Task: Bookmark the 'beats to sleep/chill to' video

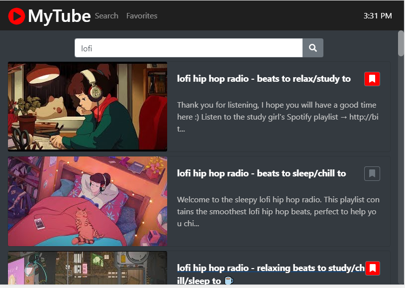Action: (372, 173)
